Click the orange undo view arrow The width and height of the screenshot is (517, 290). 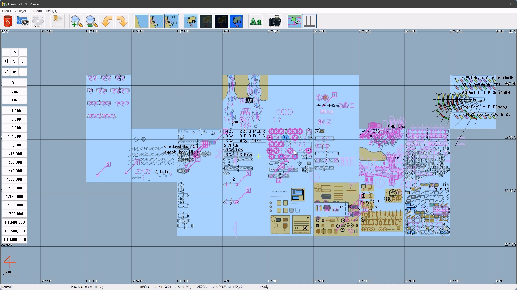point(107,21)
